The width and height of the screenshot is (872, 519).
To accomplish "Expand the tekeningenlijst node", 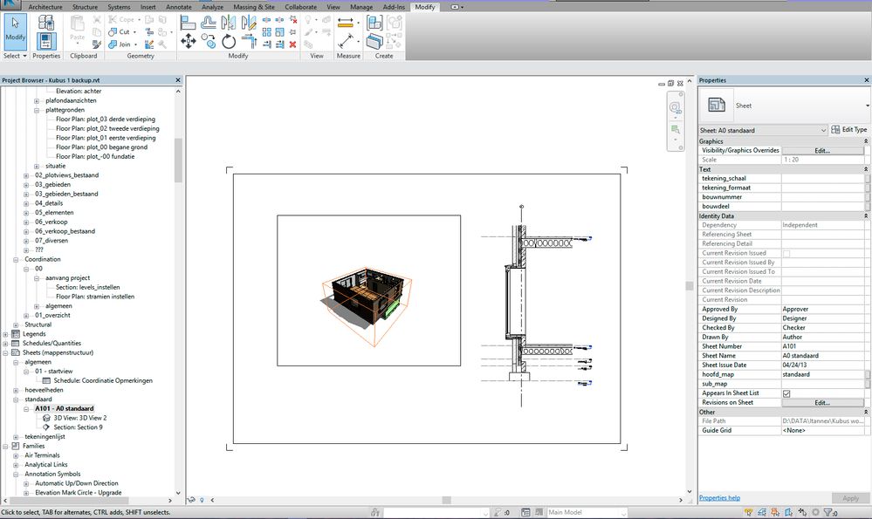I will point(16,437).
